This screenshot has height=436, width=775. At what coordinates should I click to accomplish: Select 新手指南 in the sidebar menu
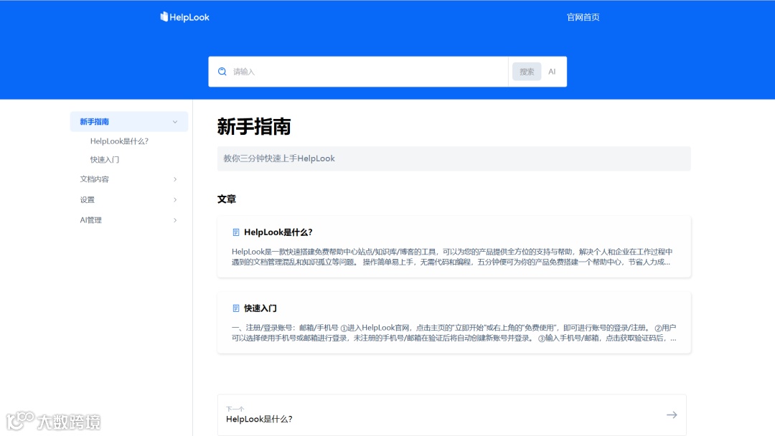[x=96, y=121]
